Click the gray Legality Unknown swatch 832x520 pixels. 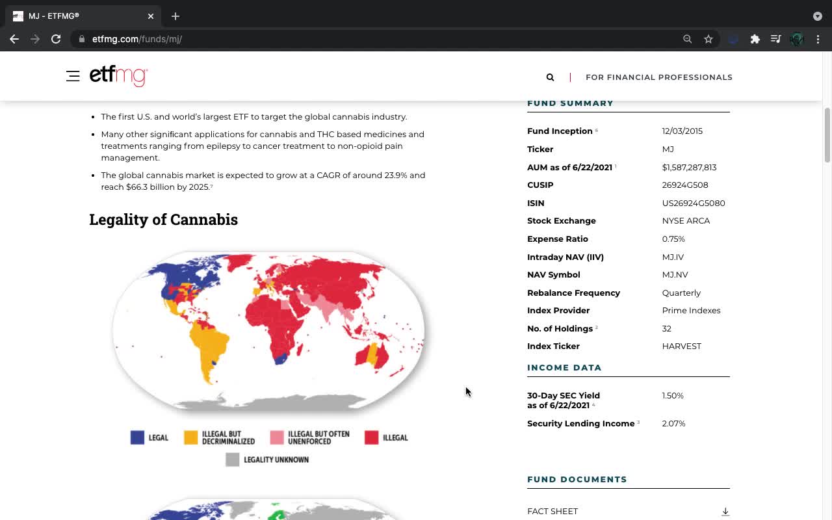(x=232, y=460)
